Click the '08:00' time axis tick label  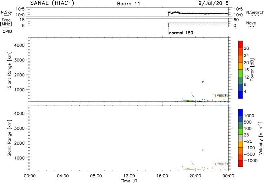[x=96, y=176]
